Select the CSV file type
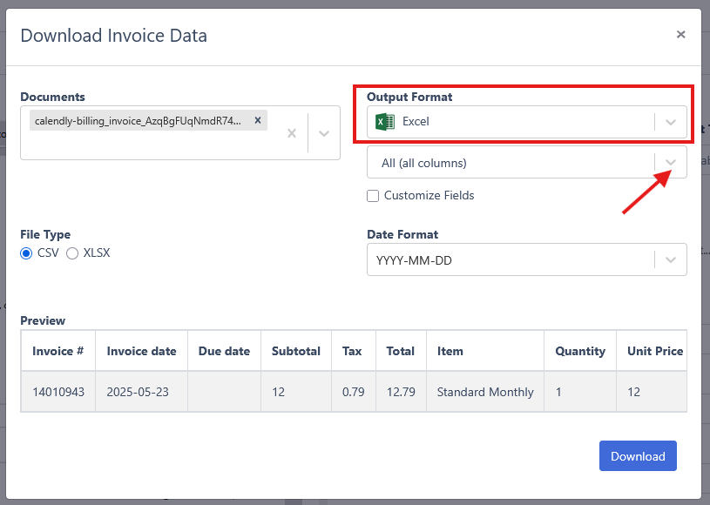Image resolution: width=710 pixels, height=505 pixels. (x=26, y=253)
